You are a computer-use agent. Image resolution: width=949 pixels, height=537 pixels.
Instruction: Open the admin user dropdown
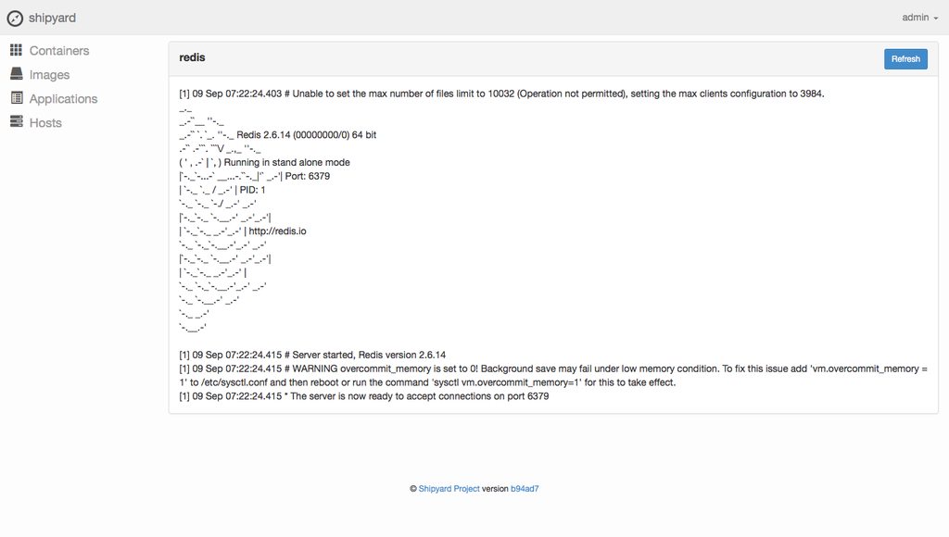(x=919, y=18)
